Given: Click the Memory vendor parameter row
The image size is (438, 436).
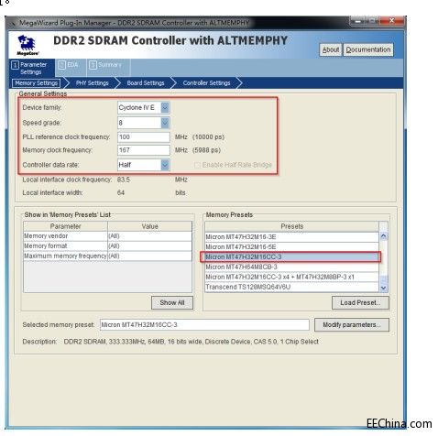Looking at the screenshot, I should [65, 236].
